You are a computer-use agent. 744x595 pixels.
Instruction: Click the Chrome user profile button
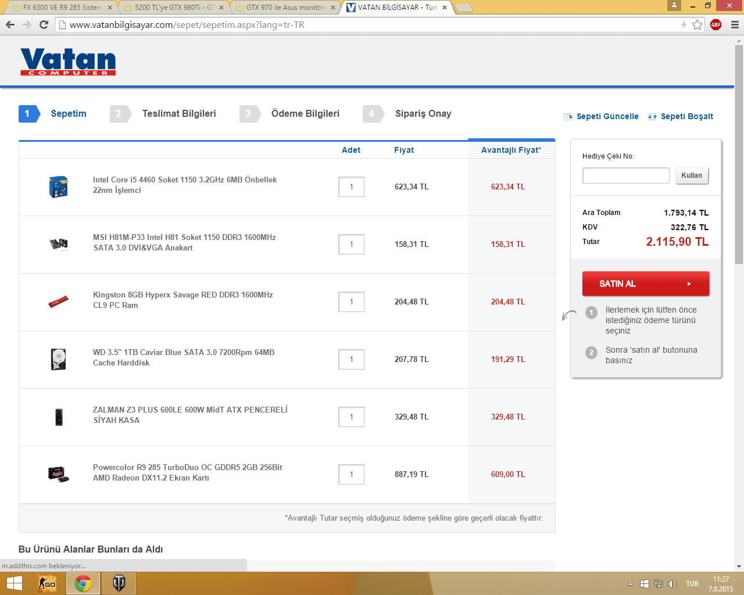674,5
